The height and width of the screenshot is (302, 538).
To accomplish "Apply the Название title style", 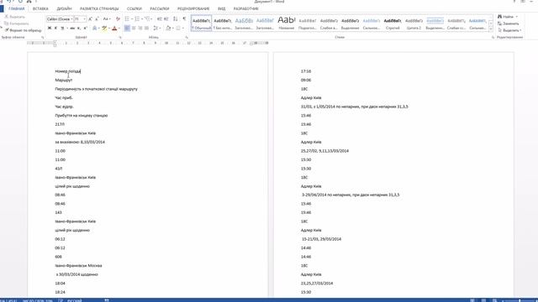I will [287, 23].
